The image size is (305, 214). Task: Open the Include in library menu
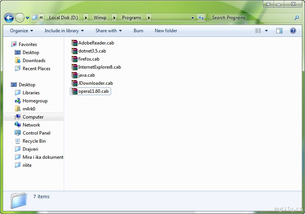pos(64,31)
